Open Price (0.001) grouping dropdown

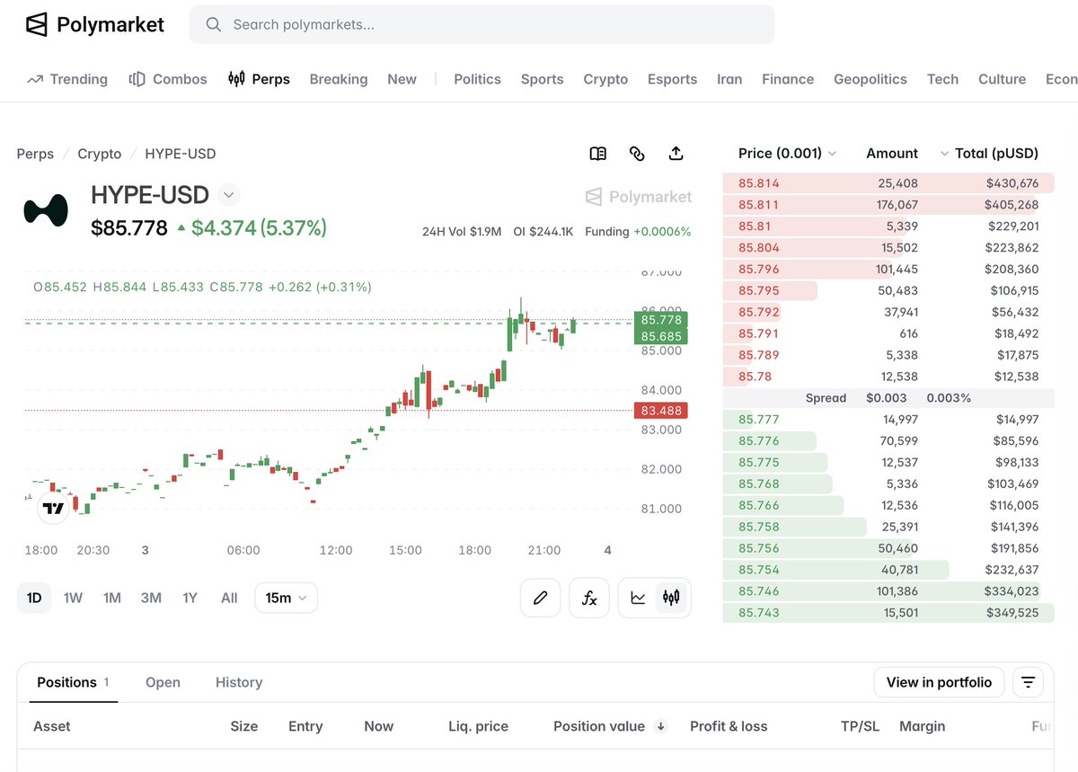pyautogui.click(x=787, y=154)
